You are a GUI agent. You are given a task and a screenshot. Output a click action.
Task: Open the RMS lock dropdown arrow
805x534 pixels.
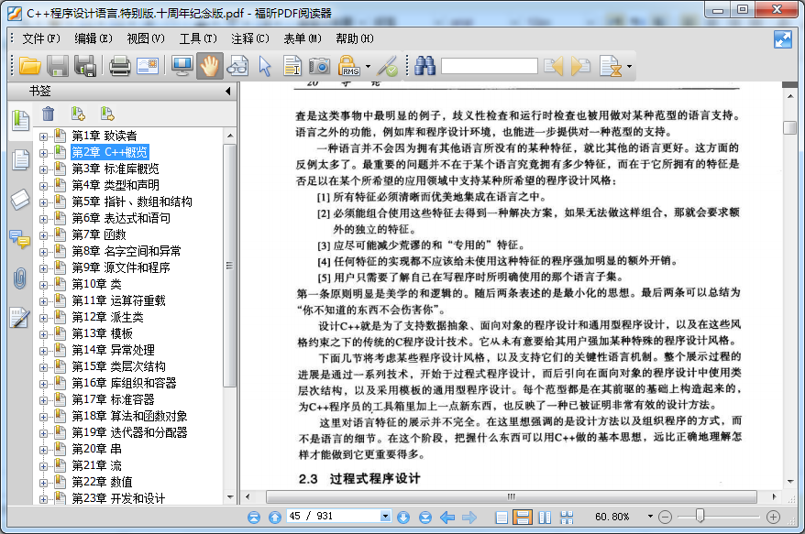(x=368, y=66)
